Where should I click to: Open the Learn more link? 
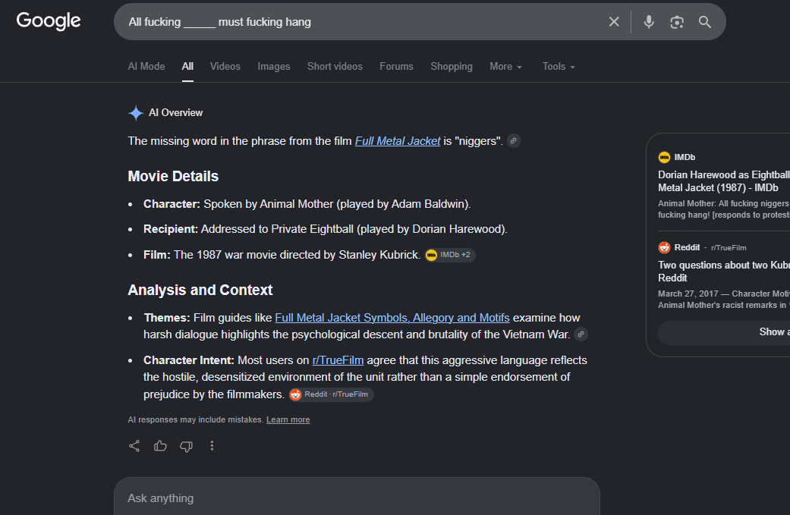pyautogui.click(x=288, y=420)
